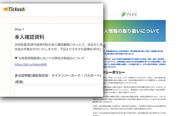Click the お客様情報取扱においての弊社の取組みについて text
Viewport: 184px width, 116px height.
52,58
